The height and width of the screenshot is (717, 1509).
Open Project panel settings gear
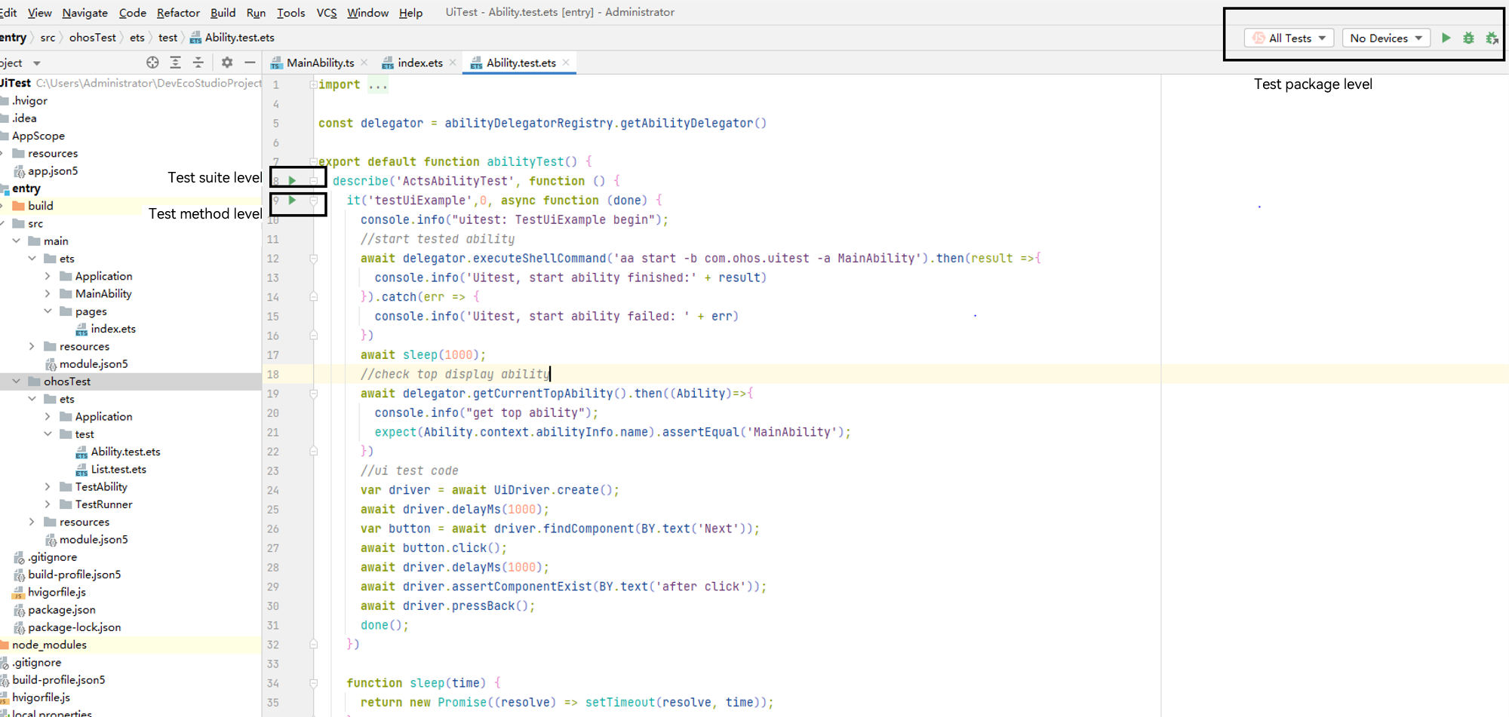coord(226,63)
